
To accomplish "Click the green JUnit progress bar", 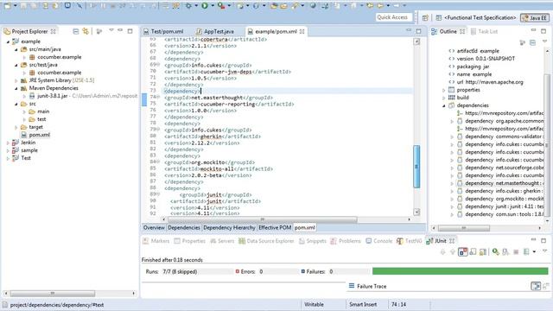I will 461,271.
